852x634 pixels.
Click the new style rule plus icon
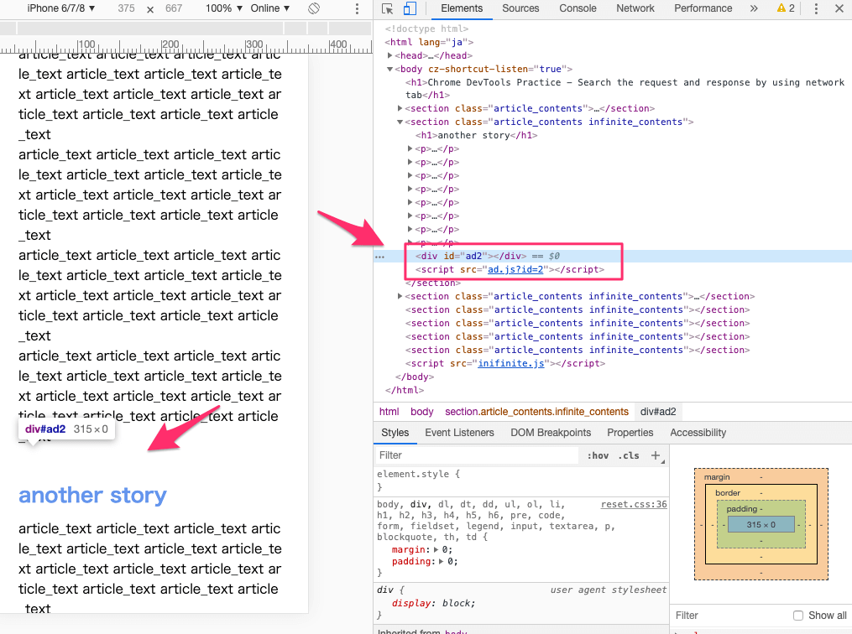click(x=656, y=455)
